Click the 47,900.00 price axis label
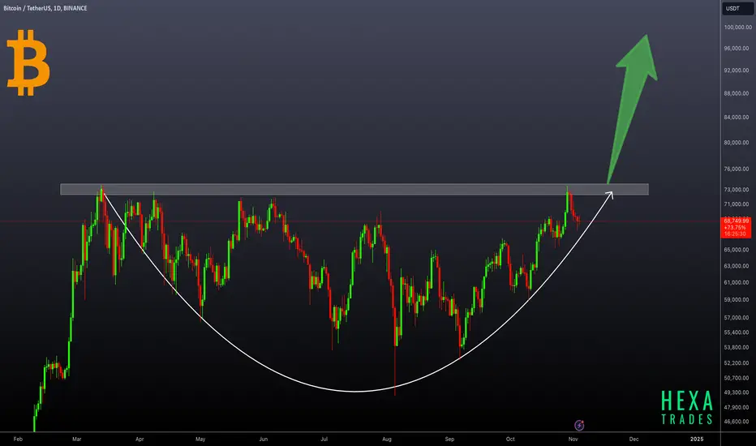The height and width of the screenshot is (446, 756). coord(737,407)
